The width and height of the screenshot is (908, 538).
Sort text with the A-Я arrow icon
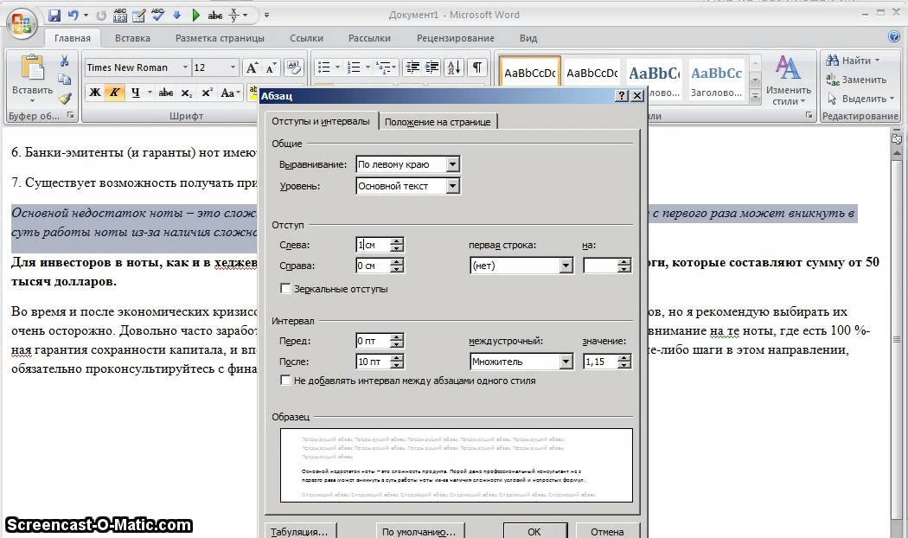coord(454,67)
